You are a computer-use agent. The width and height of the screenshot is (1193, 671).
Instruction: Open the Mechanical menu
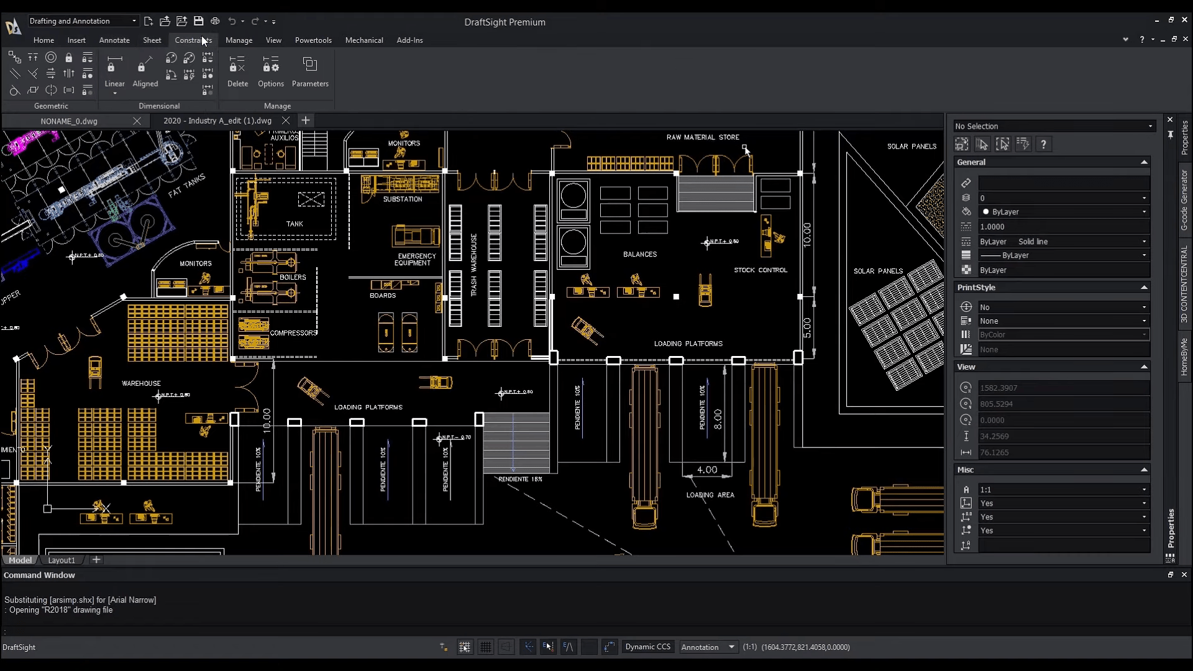pyautogui.click(x=364, y=40)
